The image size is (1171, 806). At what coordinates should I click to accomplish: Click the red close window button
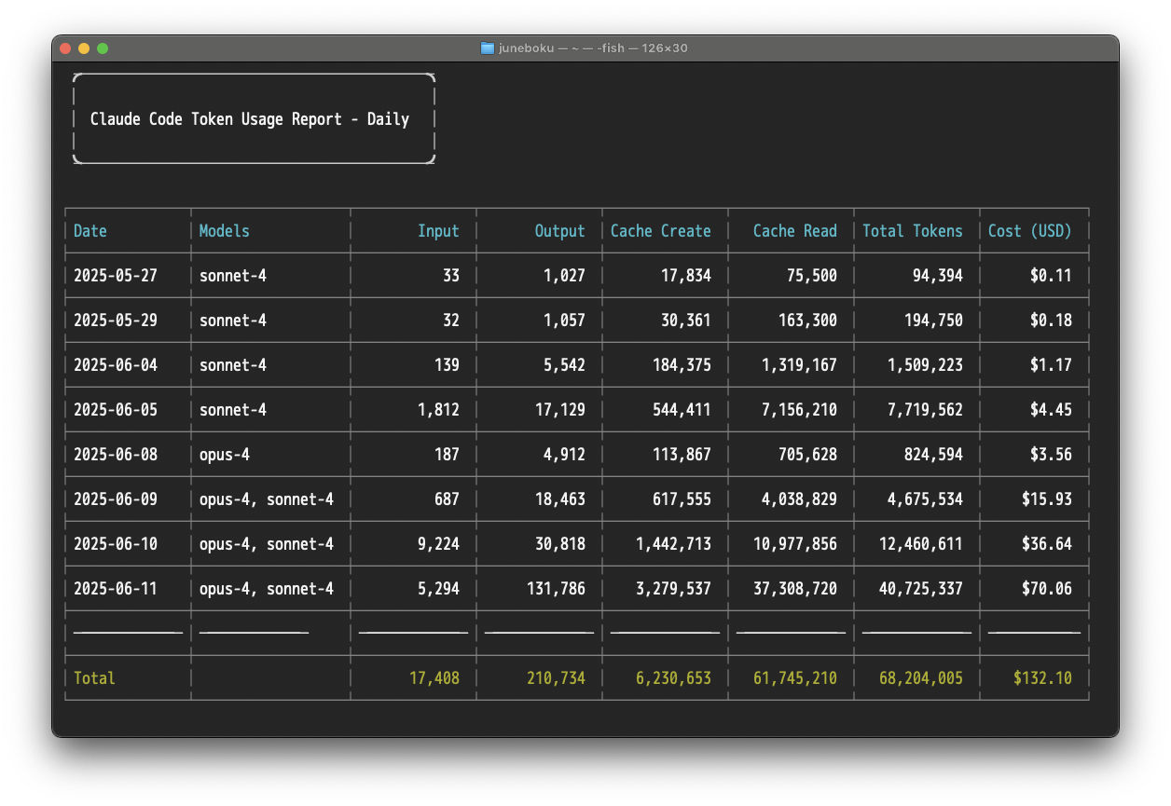click(x=65, y=48)
